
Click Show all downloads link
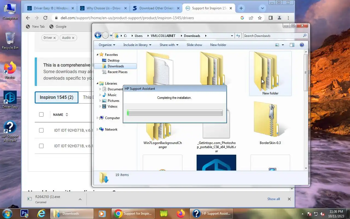pos(274,199)
